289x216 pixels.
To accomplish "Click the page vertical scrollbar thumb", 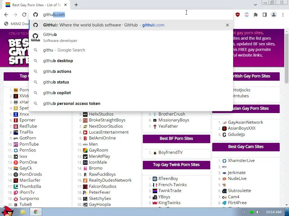I will tap(287, 58).
